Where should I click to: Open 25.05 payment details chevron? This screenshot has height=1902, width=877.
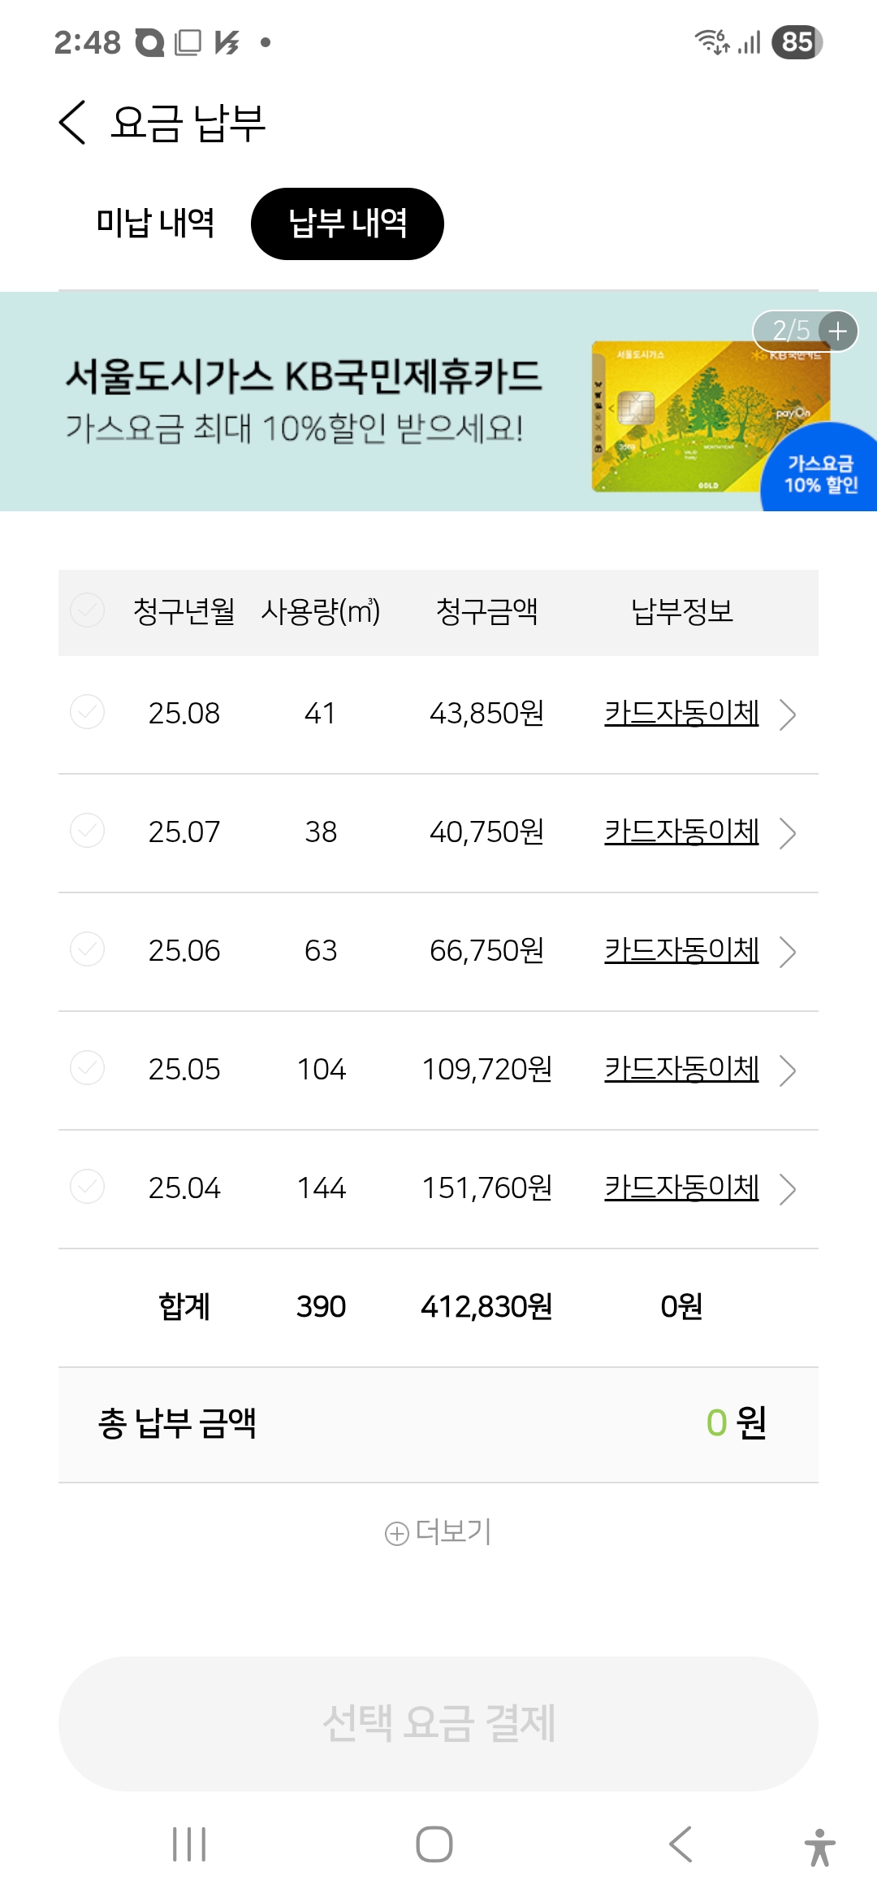[x=787, y=1070]
